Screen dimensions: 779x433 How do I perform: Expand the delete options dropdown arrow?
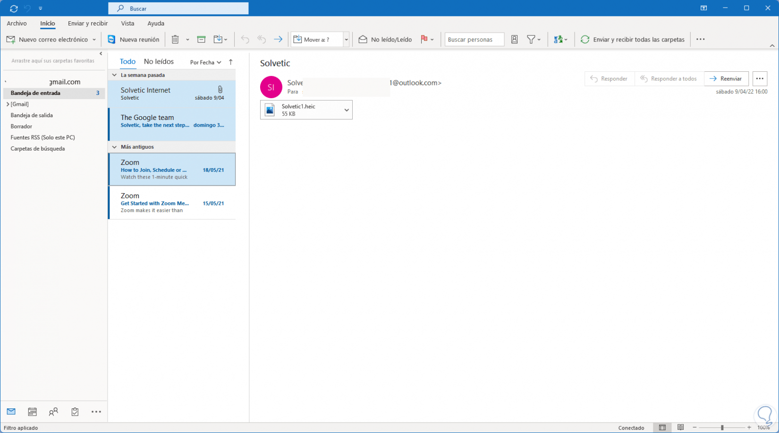(x=187, y=40)
